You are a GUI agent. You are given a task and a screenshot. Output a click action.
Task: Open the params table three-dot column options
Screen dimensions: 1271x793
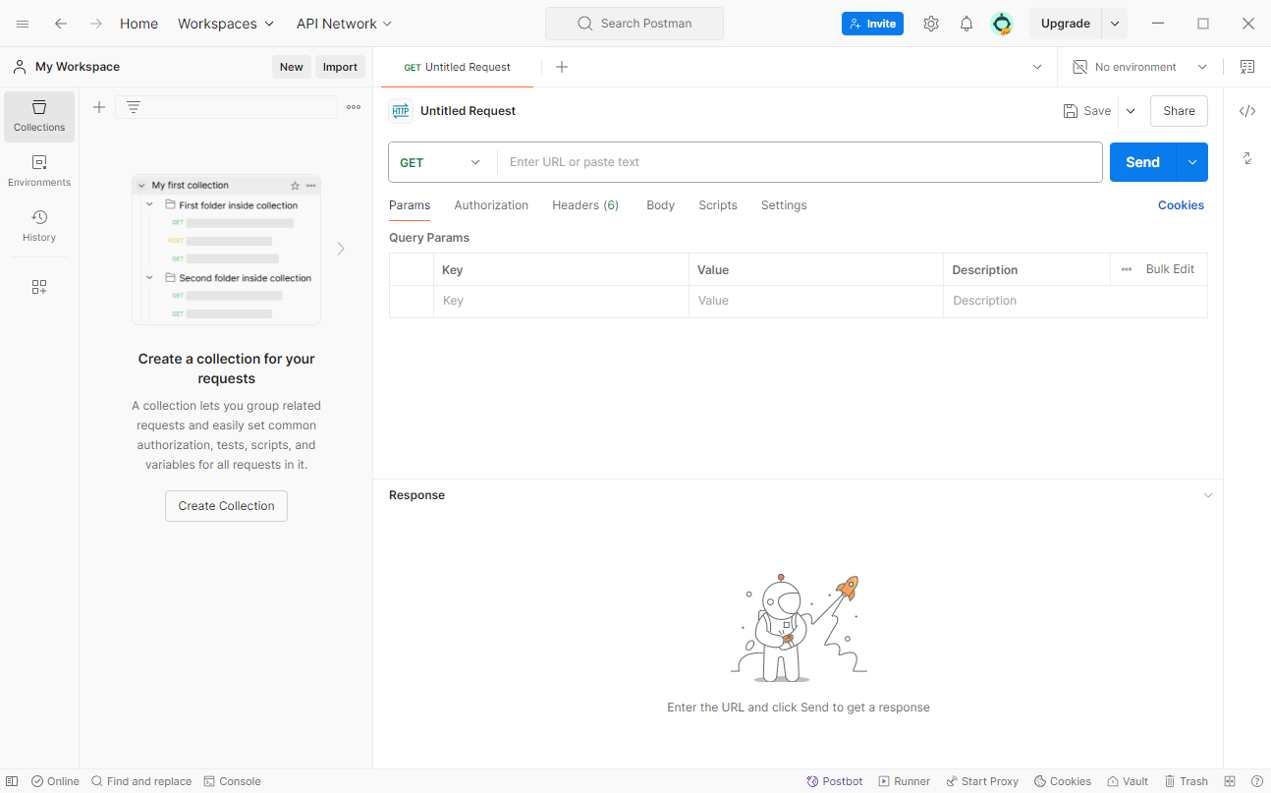(x=1127, y=269)
